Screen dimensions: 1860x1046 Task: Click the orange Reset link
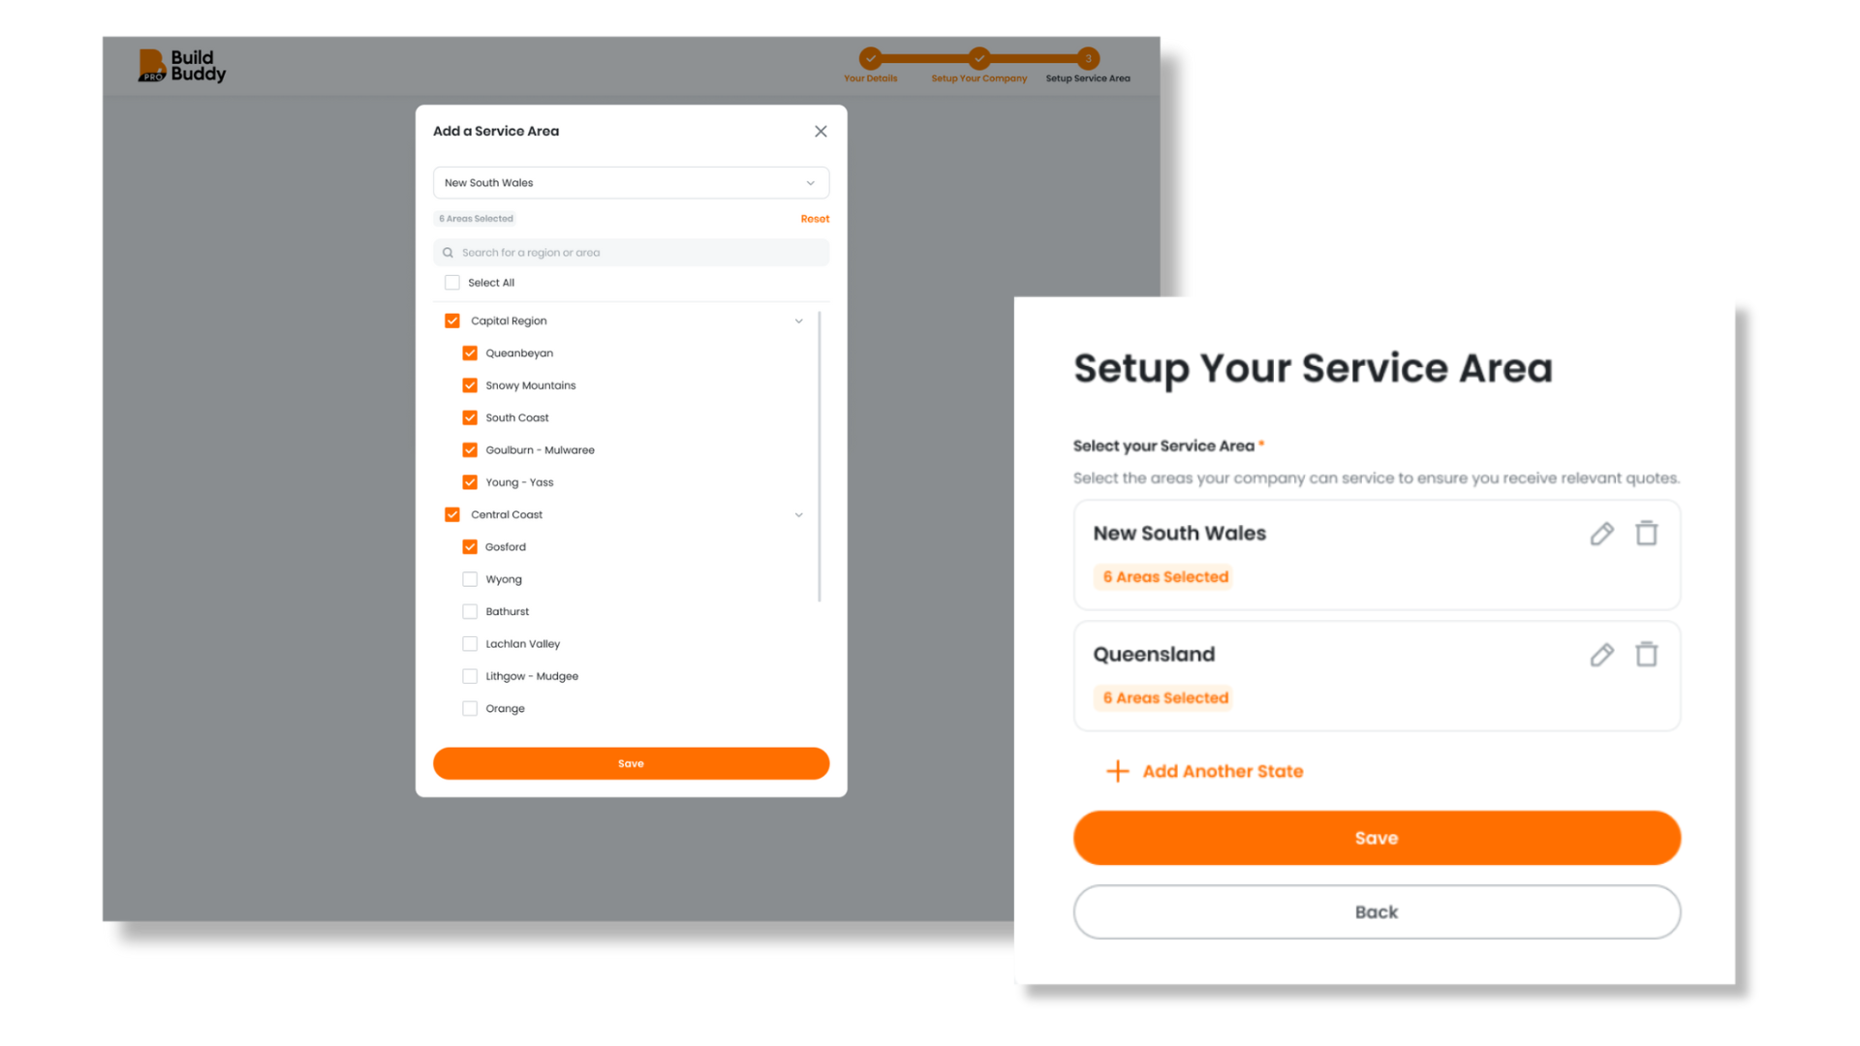point(815,218)
